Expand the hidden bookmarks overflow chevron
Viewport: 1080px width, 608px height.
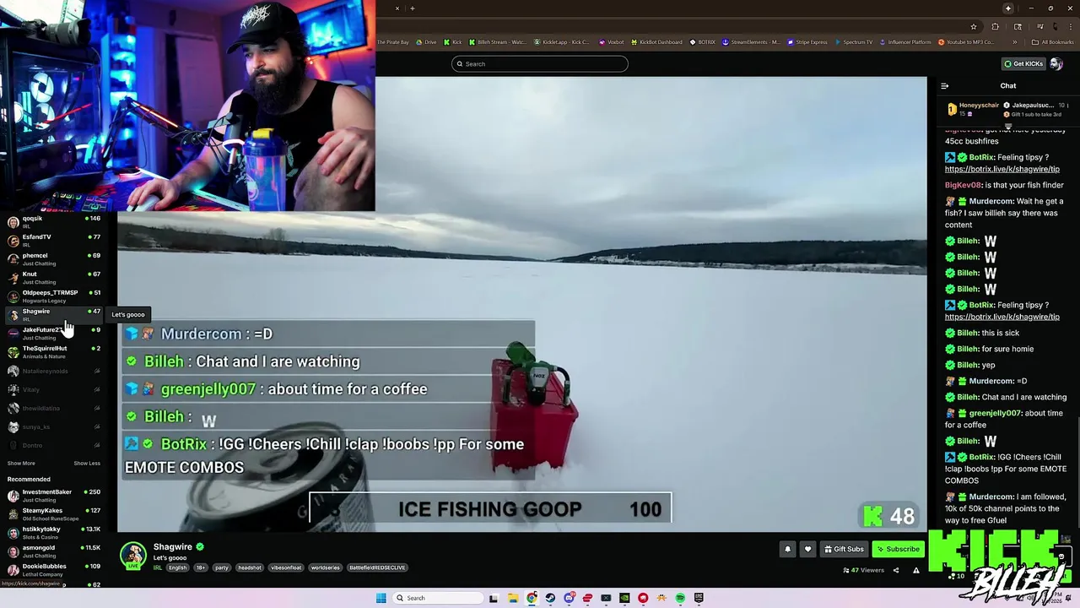[1013, 42]
